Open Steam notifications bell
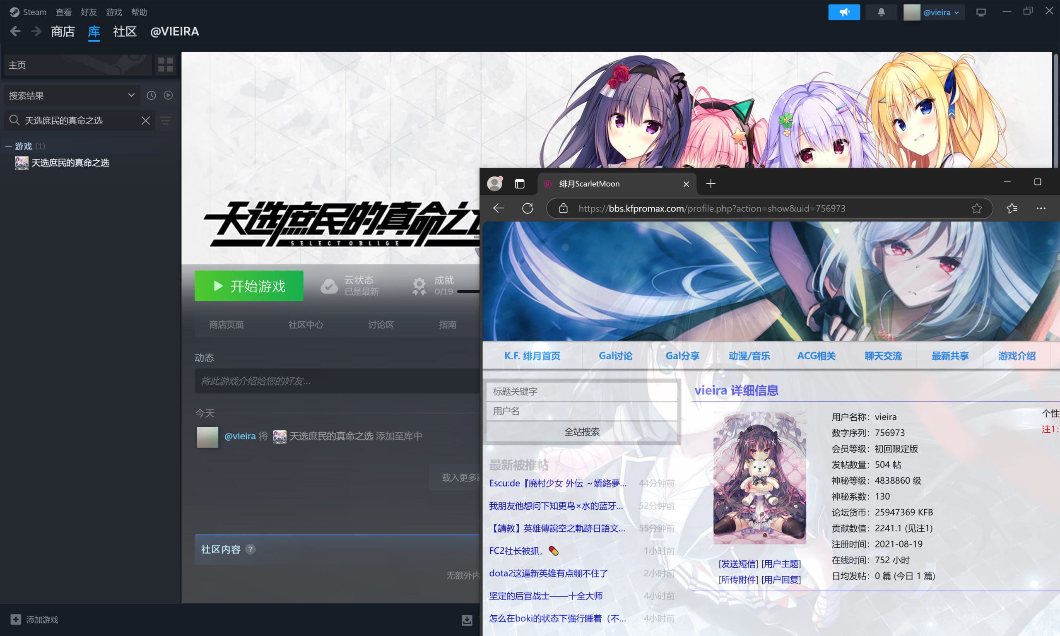Image resolution: width=1060 pixels, height=636 pixels. pos(881,12)
